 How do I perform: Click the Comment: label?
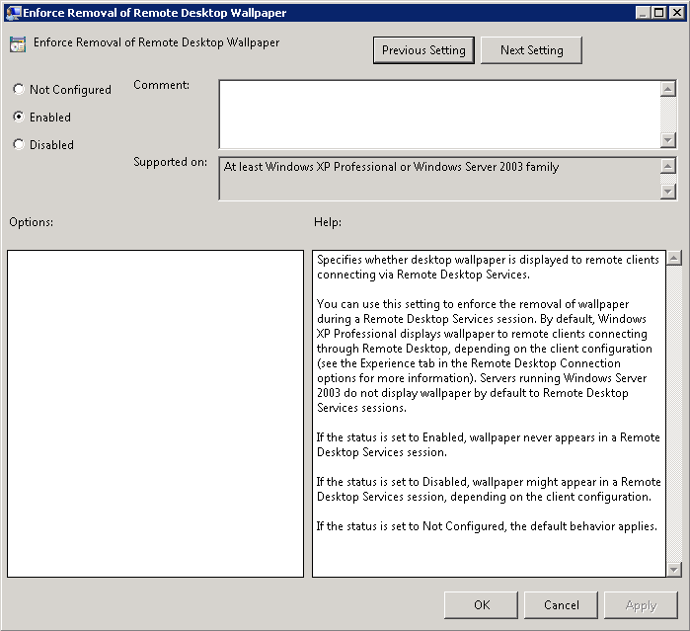click(162, 85)
